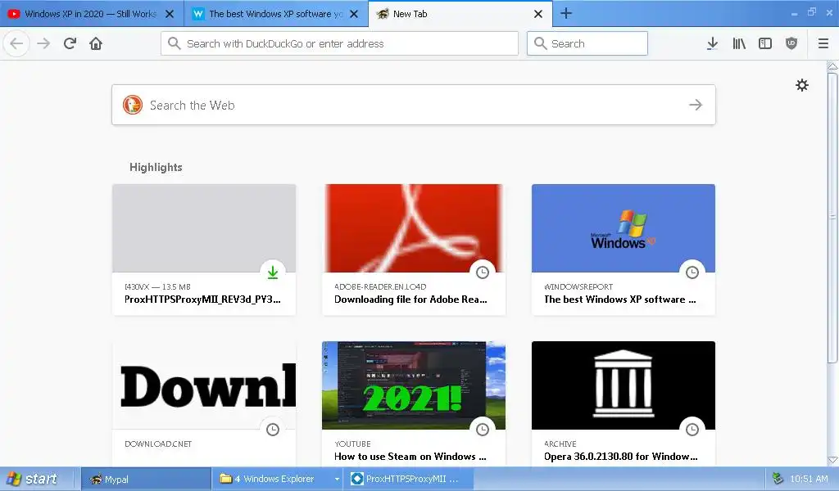Click history clock on Download.cnet card

pos(273,429)
